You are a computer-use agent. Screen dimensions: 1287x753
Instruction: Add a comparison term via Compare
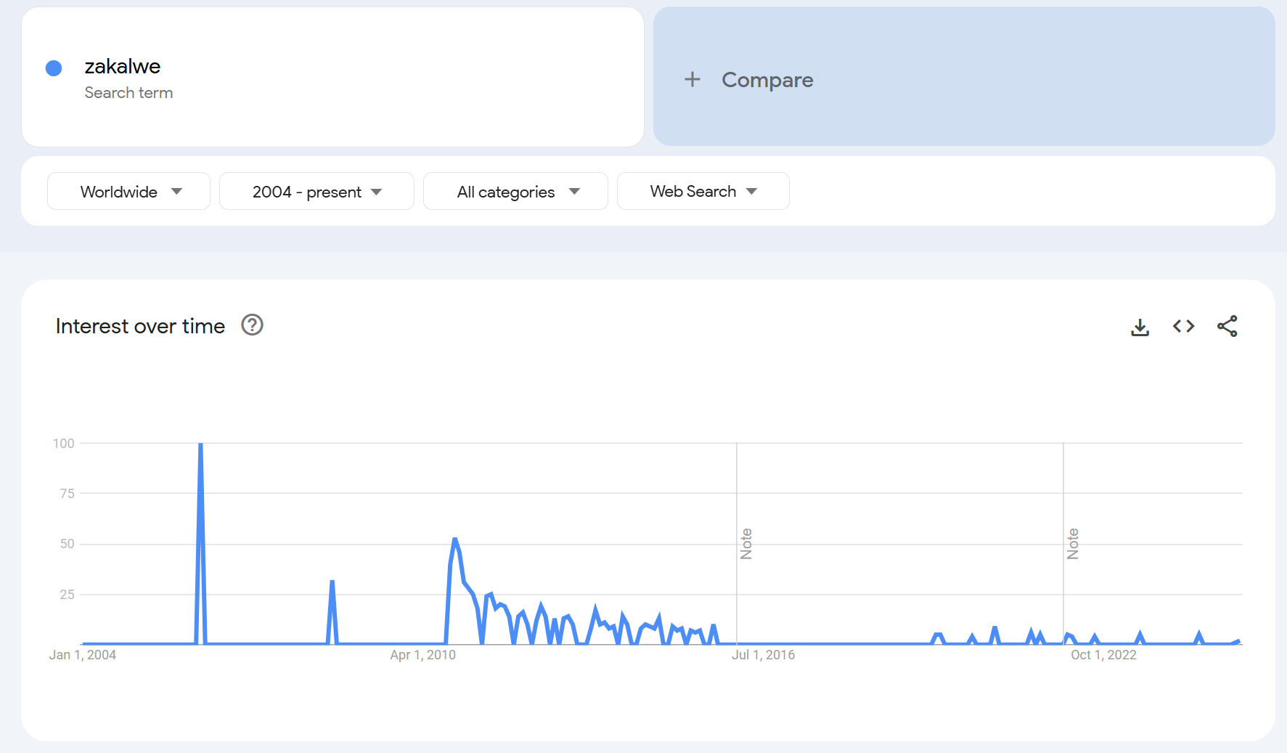pos(964,77)
